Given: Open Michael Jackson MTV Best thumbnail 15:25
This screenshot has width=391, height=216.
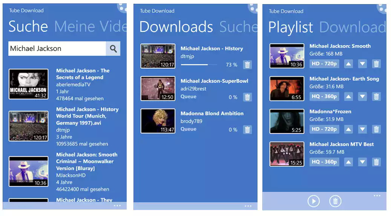Looking at the screenshot, I should pos(287,154).
